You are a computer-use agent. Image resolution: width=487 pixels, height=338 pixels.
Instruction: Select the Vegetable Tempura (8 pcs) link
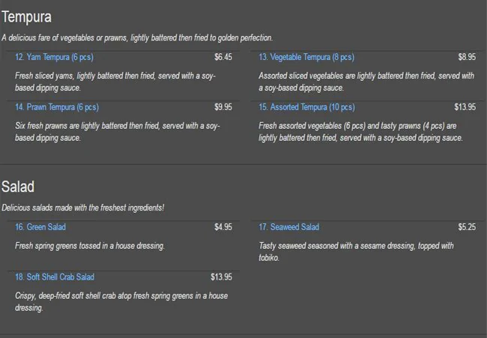pyautogui.click(x=306, y=57)
